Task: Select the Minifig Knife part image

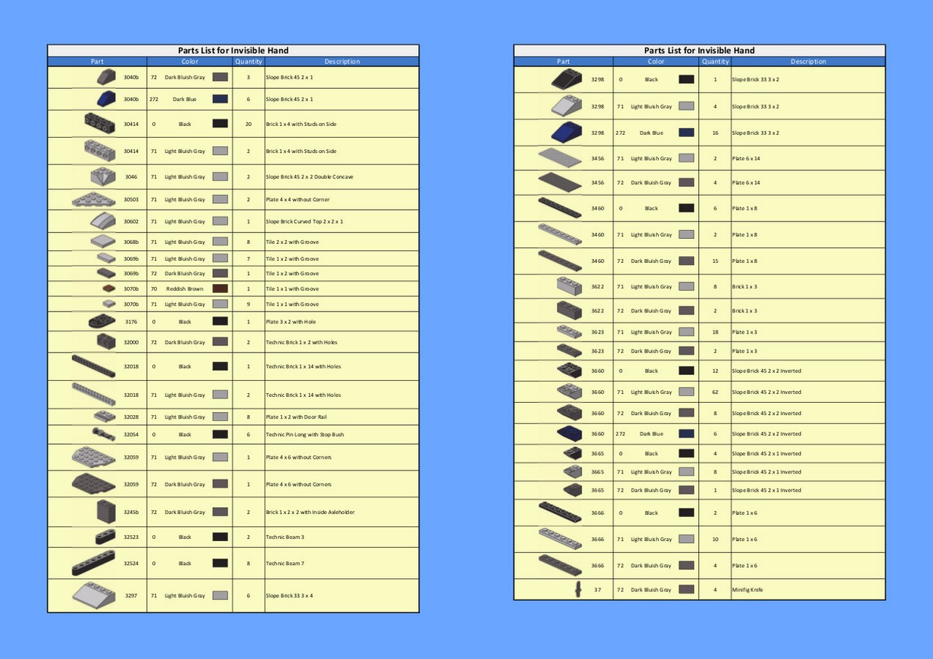Action: (x=578, y=589)
